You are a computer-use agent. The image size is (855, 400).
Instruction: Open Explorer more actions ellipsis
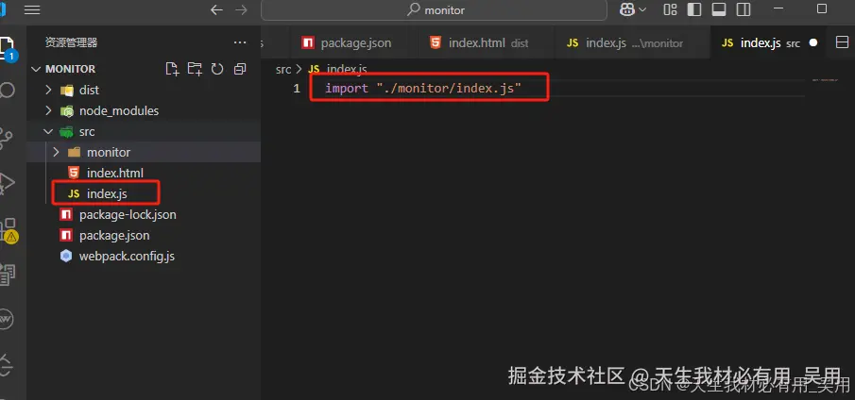point(240,42)
